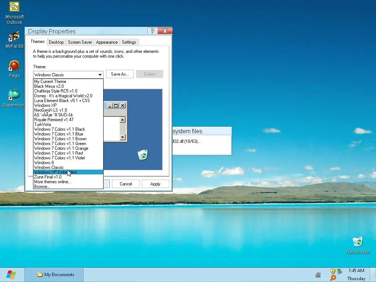Open the yellow security shield tray icon
This screenshot has width=376, height=282.
pos(333,271)
